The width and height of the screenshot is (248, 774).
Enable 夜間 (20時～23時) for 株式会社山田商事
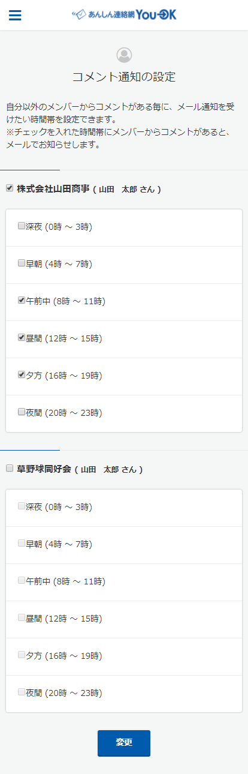pos(22,412)
